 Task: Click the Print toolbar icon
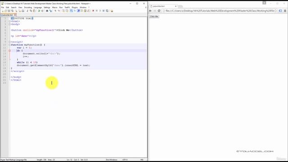click(x=23, y=11)
